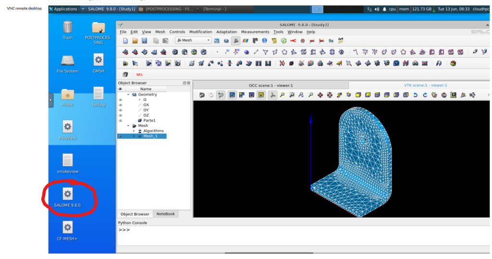
Task: Click the Create Mesh icon
Action: 125,52
